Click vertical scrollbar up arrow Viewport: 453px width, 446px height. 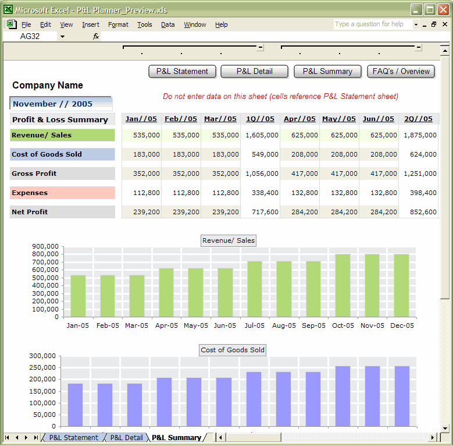pyautogui.click(x=445, y=51)
